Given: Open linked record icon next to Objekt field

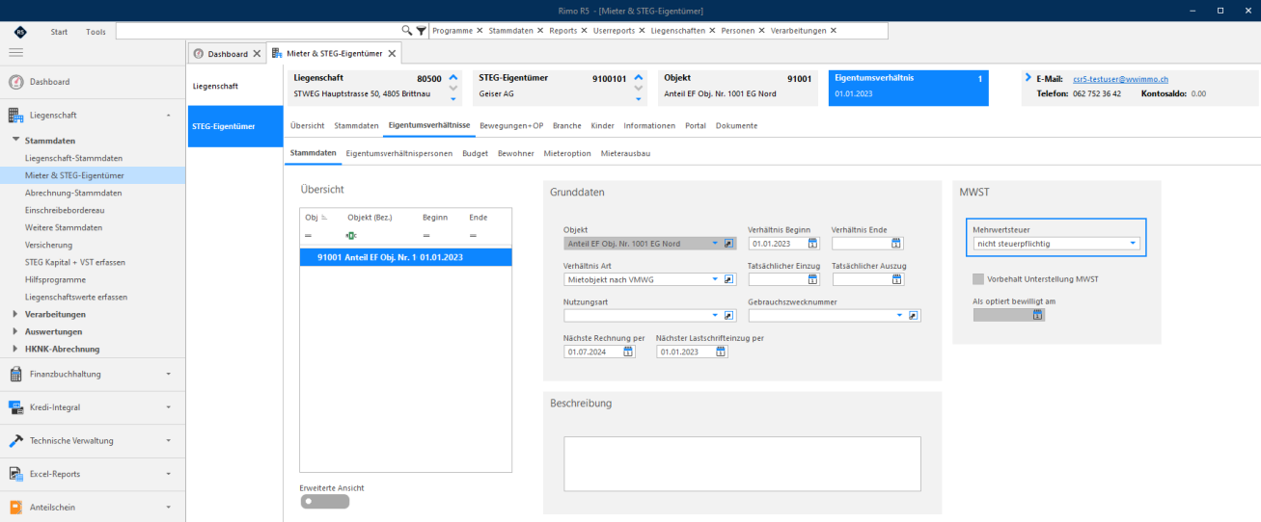Looking at the screenshot, I should coord(729,244).
